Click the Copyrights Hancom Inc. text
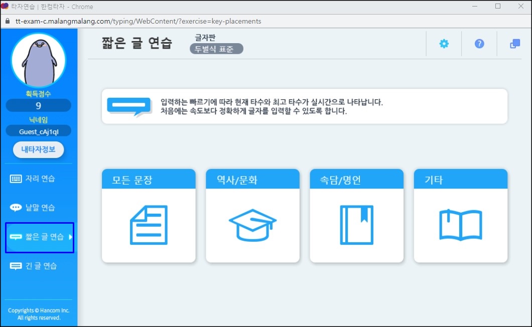 tap(39, 314)
